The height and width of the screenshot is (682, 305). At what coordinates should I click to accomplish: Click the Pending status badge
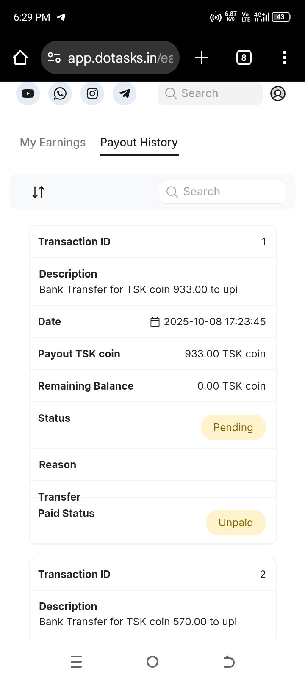tap(233, 427)
